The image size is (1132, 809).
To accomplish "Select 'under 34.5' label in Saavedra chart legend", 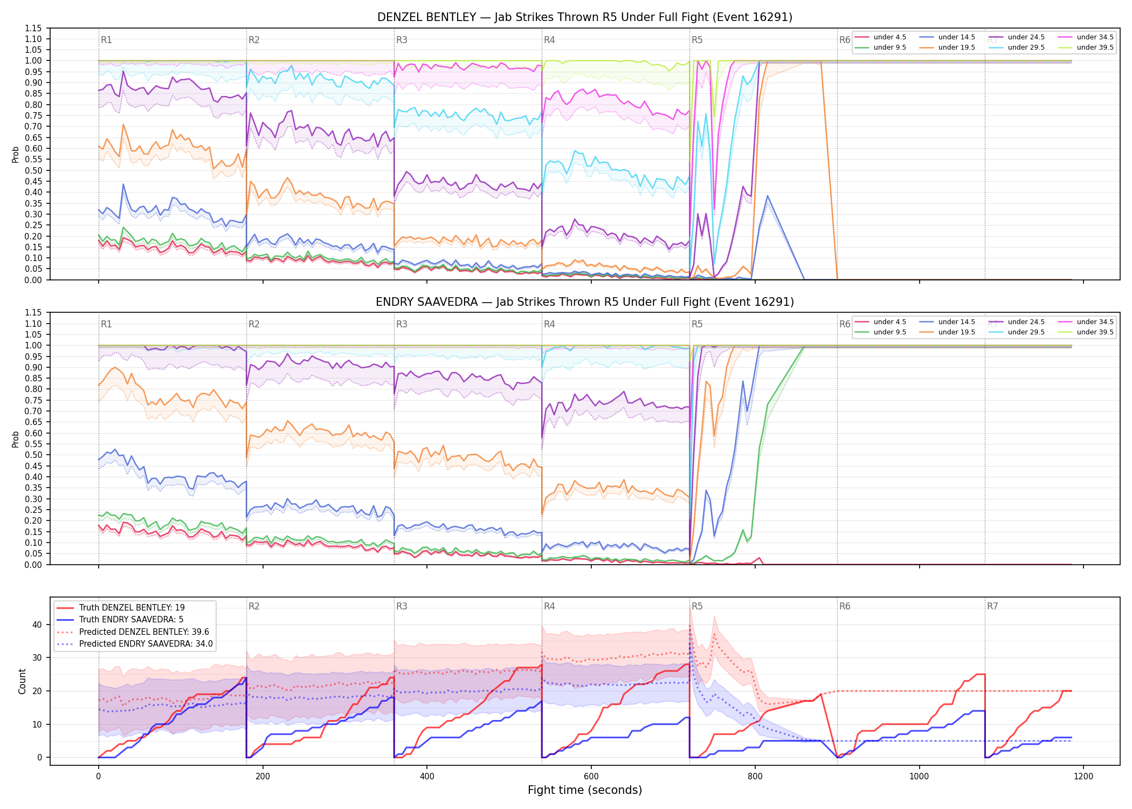I will 1095,322.
